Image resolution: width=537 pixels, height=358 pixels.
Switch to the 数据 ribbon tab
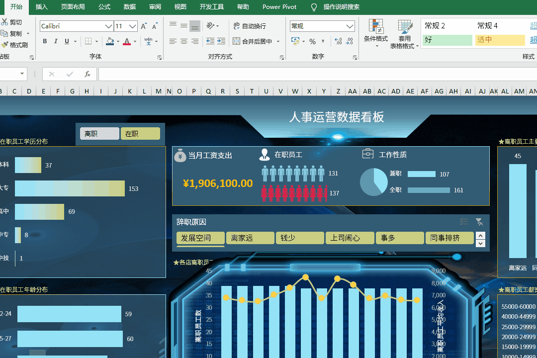pos(129,7)
